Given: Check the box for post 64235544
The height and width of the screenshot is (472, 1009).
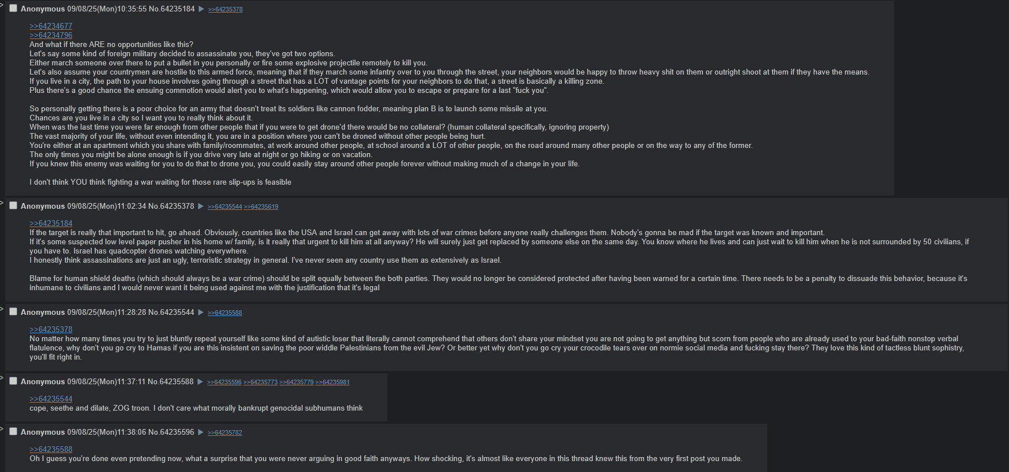Looking at the screenshot, I should (13, 312).
